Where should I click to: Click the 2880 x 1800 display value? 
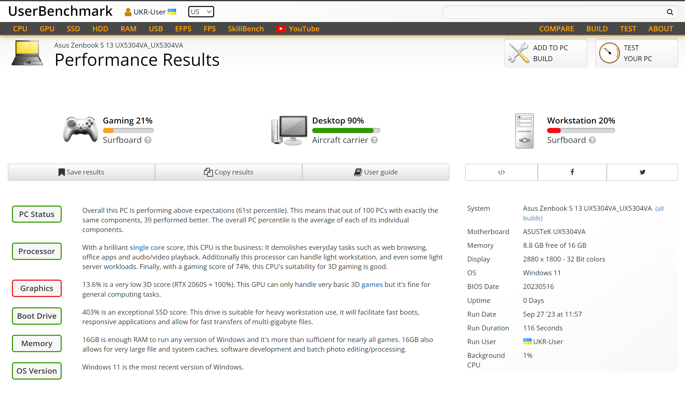pyautogui.click(x=564, y=259)
